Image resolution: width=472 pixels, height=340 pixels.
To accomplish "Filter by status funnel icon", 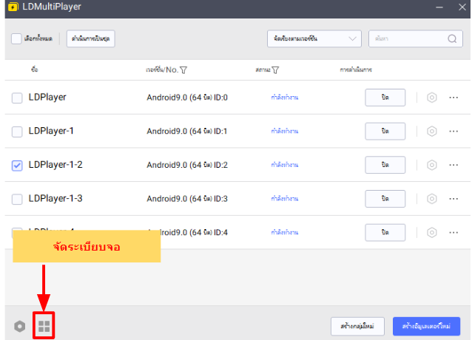I will [x=275, y=70].
